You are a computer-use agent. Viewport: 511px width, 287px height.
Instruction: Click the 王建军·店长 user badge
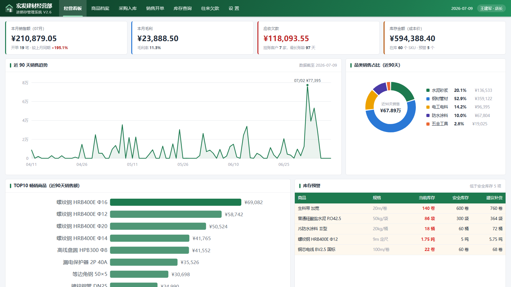(492, 9)
